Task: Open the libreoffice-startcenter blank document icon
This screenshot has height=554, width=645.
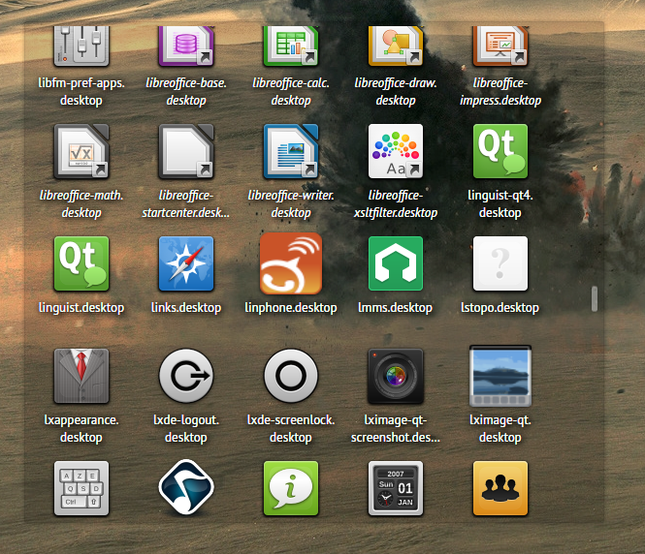Action: [x=186, y=151]
